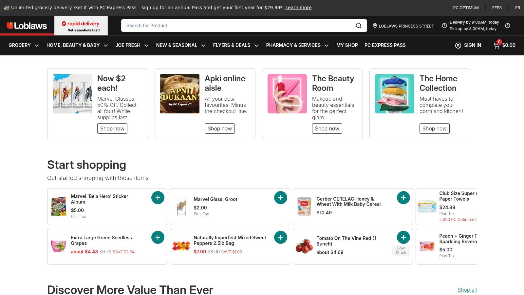Add Tomato On The Vine to cart
Image resolution: width=524 pixels, height=295 pixels.
(x=403, y=237)
